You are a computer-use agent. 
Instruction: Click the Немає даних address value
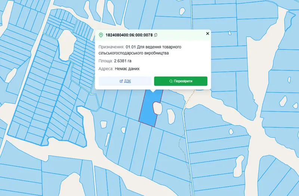click(127, 69)
